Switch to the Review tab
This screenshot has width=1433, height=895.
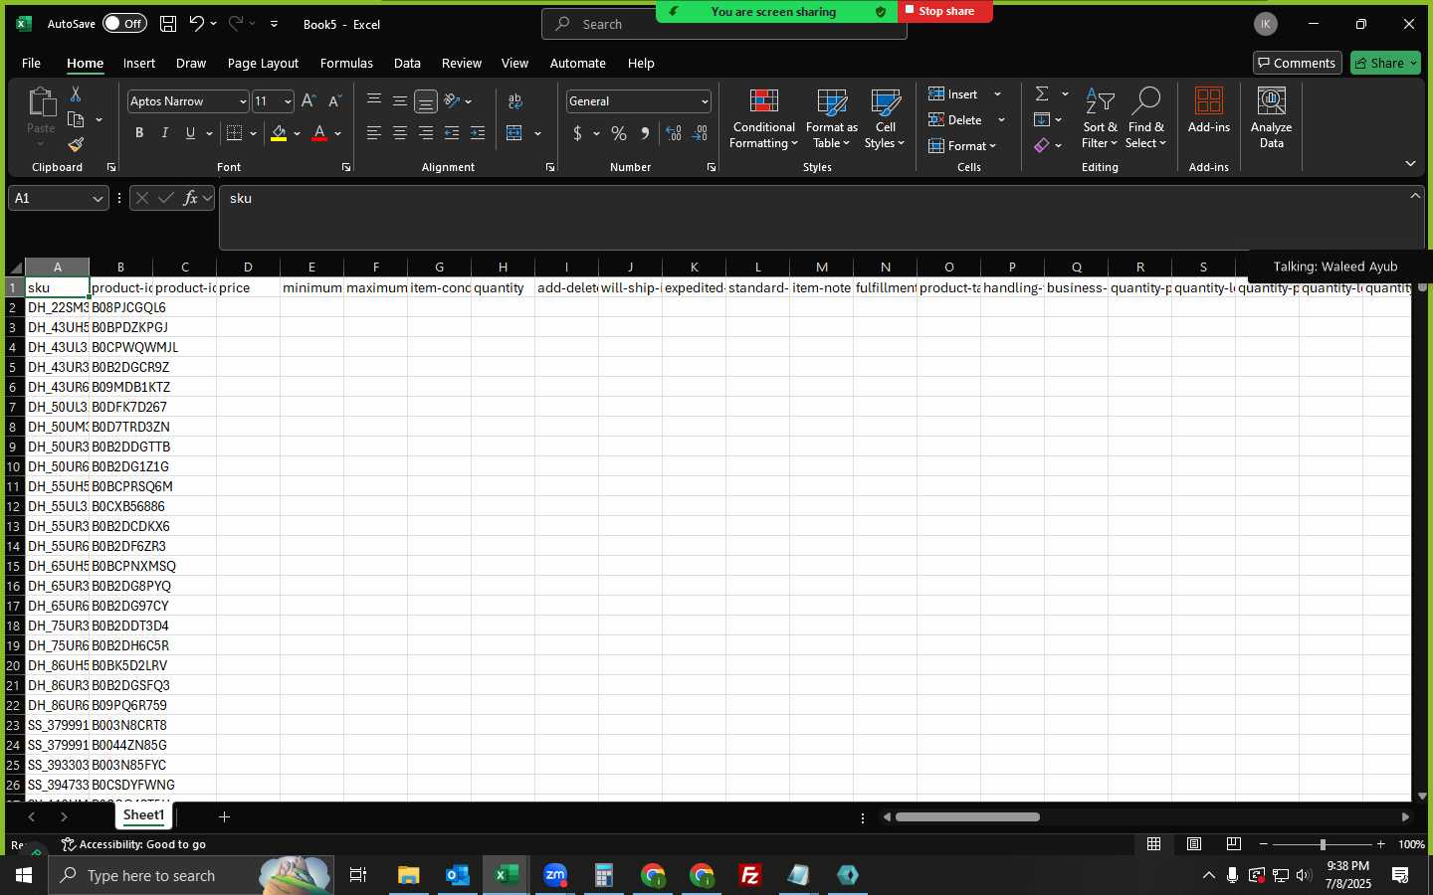pos(462,63)
